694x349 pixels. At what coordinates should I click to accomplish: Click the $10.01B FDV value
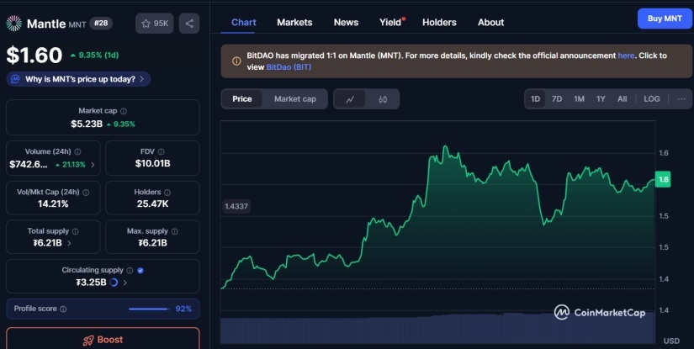153,164
